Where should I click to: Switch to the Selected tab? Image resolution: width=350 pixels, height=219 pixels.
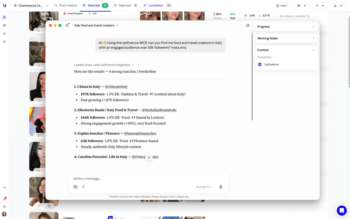pos(95,5)
